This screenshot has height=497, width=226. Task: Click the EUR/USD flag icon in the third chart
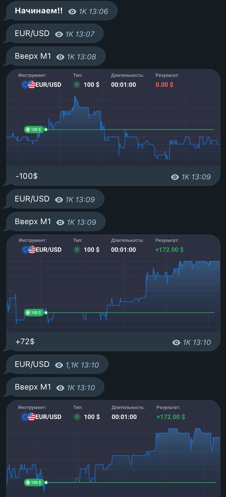[x=28, y=417]
